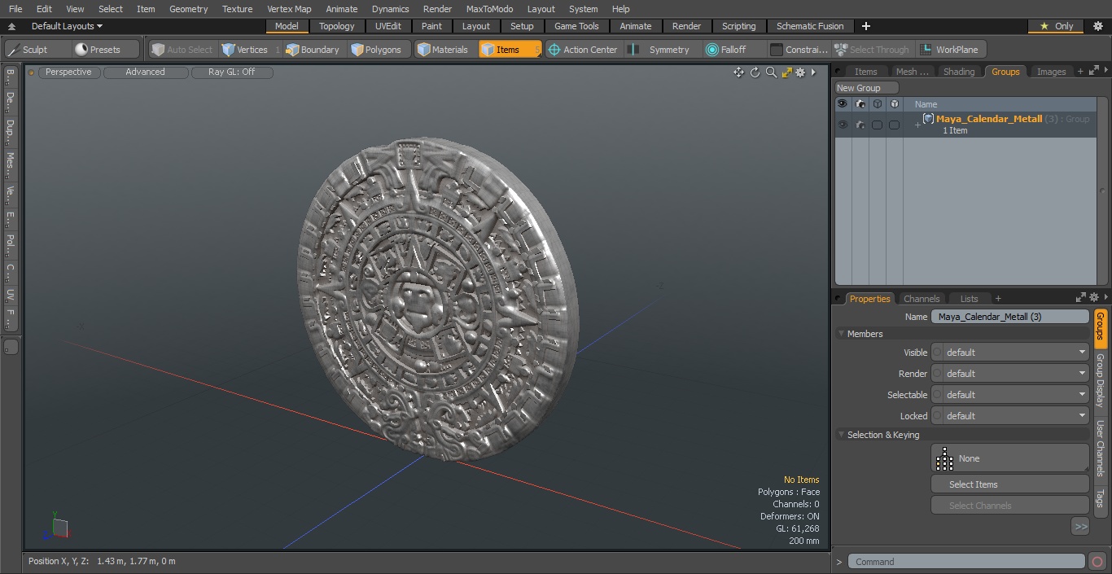
Task: Switch to Vertices selection mode
Action: click(x=251, y=50)
